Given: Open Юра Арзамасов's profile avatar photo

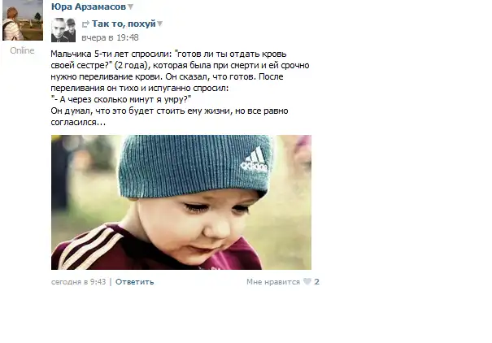Looking at the screenshot, I should tap(23, 20).
